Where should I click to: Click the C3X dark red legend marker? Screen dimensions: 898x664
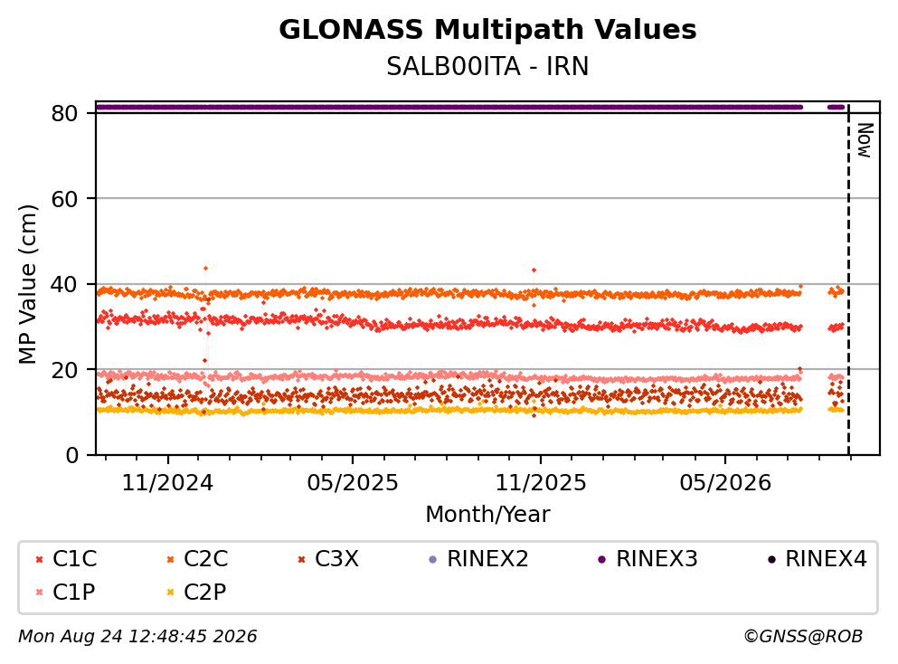pos(302,560)
